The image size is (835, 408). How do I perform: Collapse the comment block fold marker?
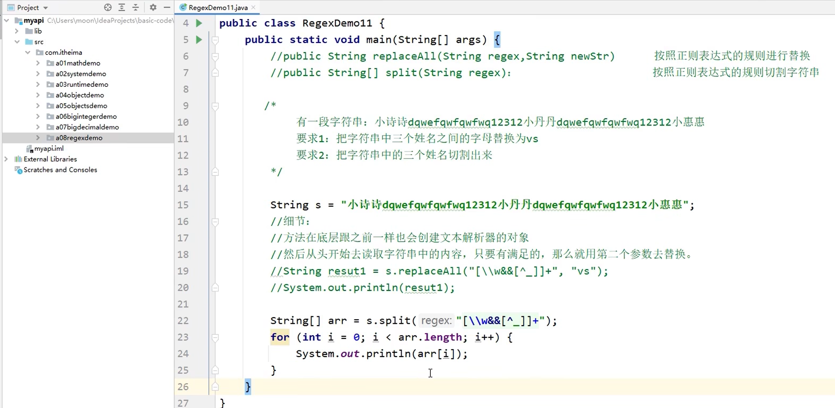(x=215, y=106)
